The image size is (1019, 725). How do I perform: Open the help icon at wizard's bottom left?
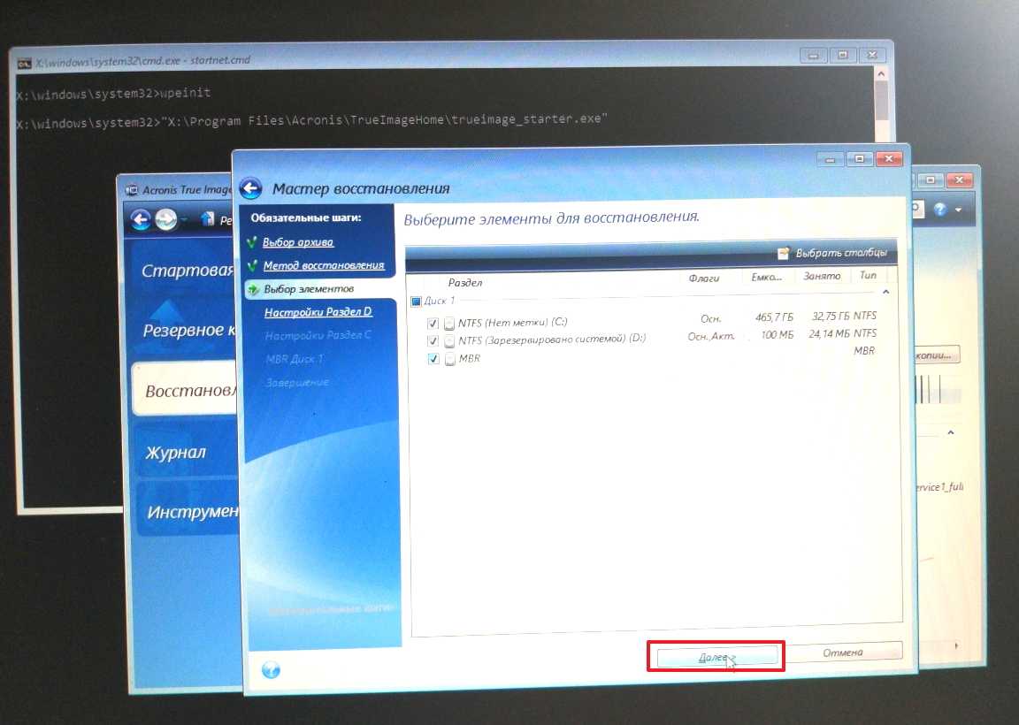click(x=271, y=670)
